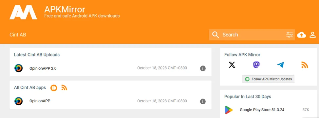Click the APKMirror logo icon
Image resolution: width=319 pixels, height=118 pixels.
pyautogui.click(x=23, y=12)
